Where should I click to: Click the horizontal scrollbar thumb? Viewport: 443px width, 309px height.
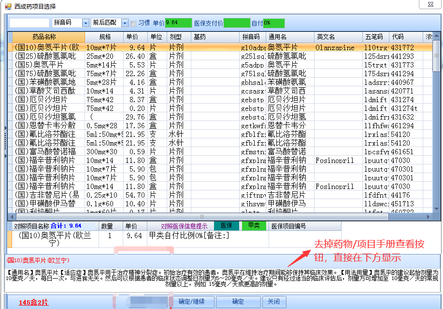202,216
